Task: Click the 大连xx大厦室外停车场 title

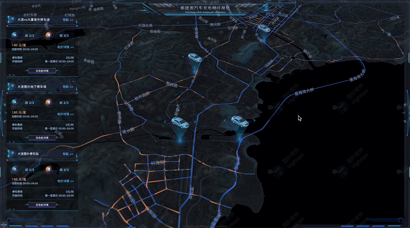Action: tap(34, 20)
